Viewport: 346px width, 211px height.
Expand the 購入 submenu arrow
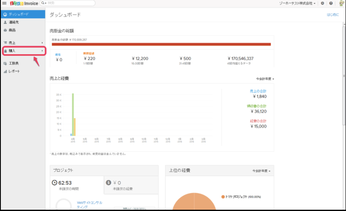(42, 51)
